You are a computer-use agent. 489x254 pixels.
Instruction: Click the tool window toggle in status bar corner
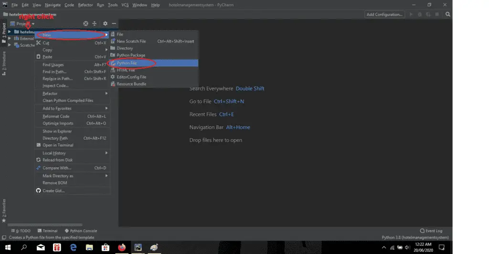[x=4, y=237]
